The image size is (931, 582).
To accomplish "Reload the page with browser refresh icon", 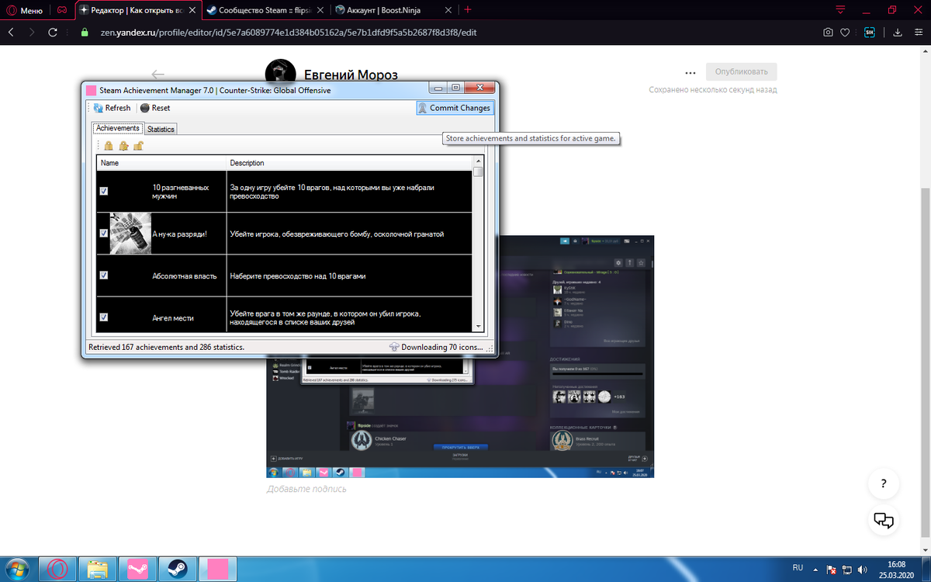I will pyautogui.click(x=53, y=33).
